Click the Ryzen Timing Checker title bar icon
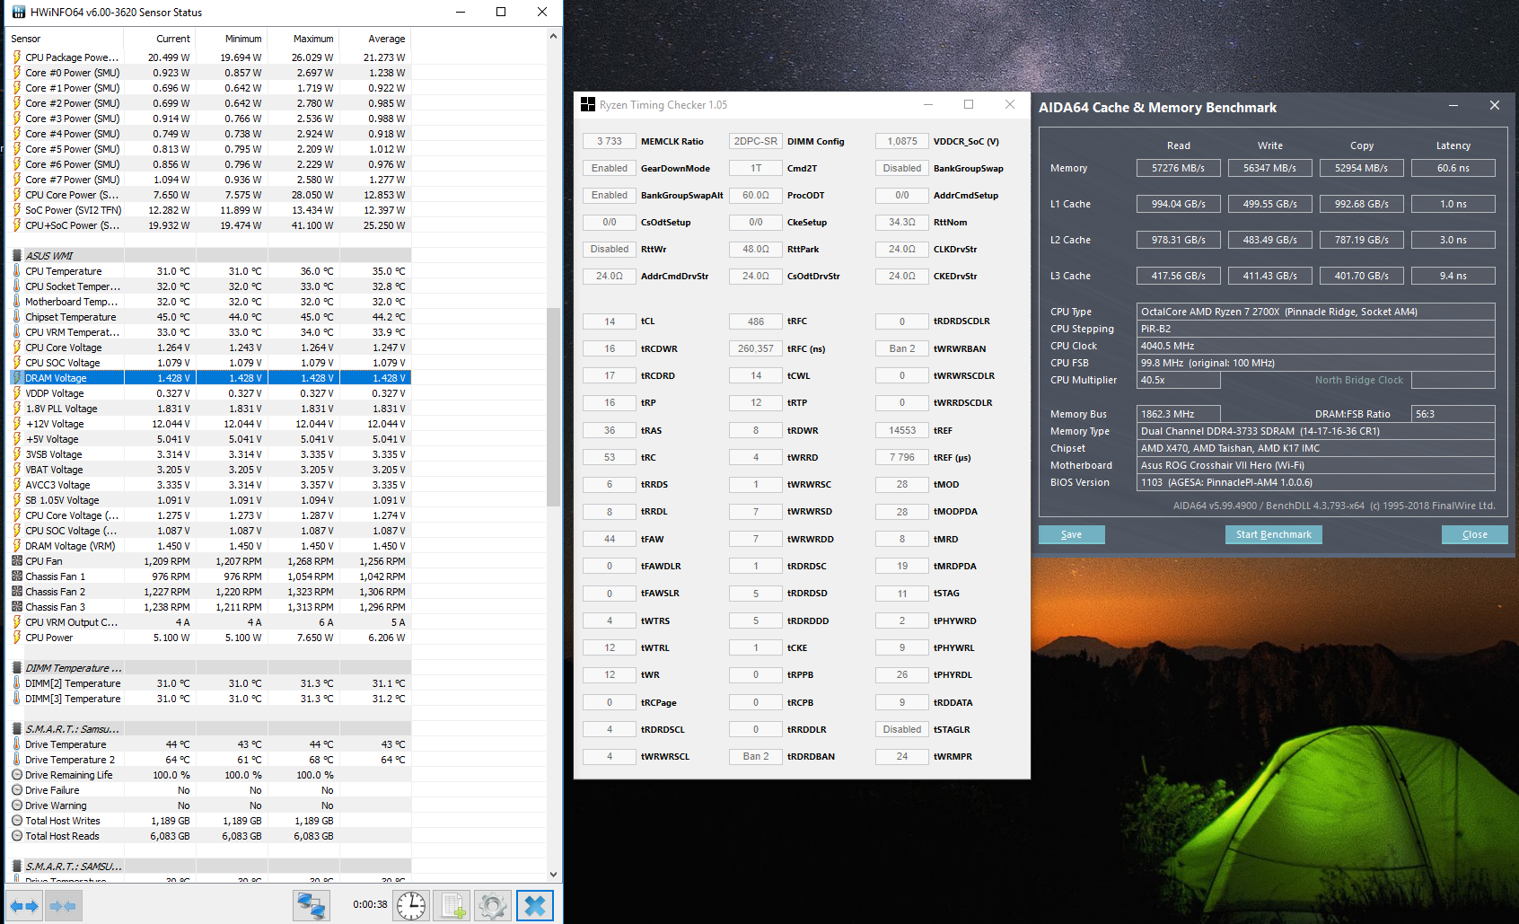Screen dimensions: 1519x924 coord(588,105)
